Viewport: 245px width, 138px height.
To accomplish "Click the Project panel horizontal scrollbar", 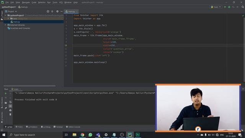I will [x=29, y=86].
